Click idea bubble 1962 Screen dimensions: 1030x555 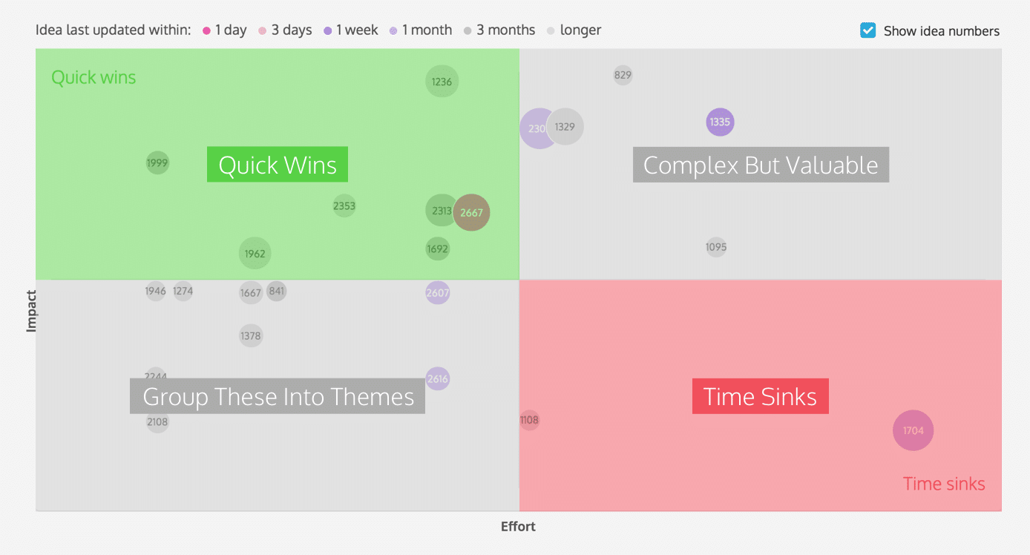pyautogui.click(x=255, y=254)
